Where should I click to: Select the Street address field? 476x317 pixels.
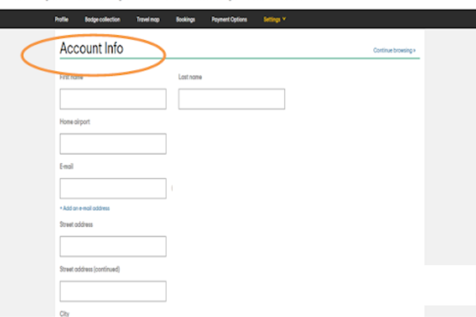113,246
